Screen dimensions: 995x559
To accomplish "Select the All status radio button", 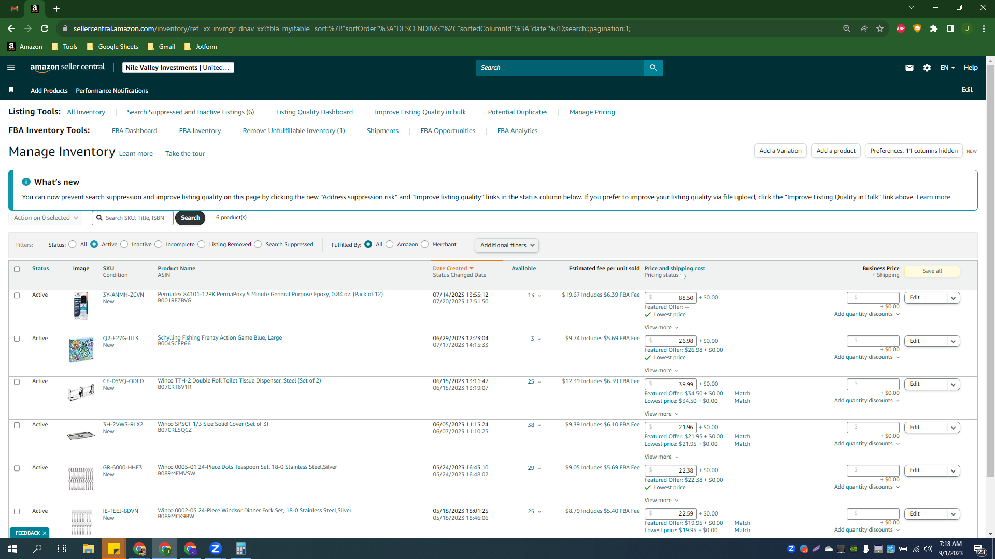I will (x=73, y=244).
